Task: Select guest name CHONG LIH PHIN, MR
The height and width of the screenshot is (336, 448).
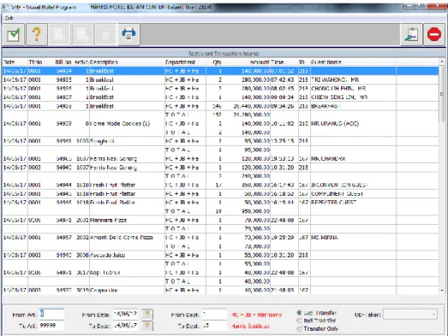Action: [x=338, y=88]
